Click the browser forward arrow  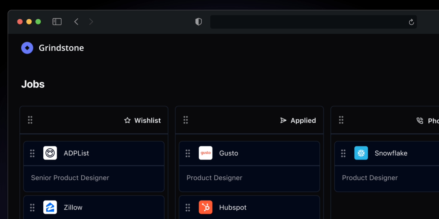[91, 22]
